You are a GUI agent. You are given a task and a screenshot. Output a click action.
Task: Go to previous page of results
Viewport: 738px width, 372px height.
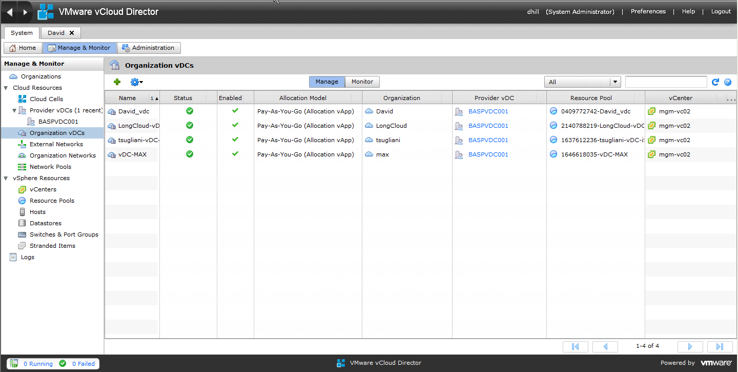[605, 347]
